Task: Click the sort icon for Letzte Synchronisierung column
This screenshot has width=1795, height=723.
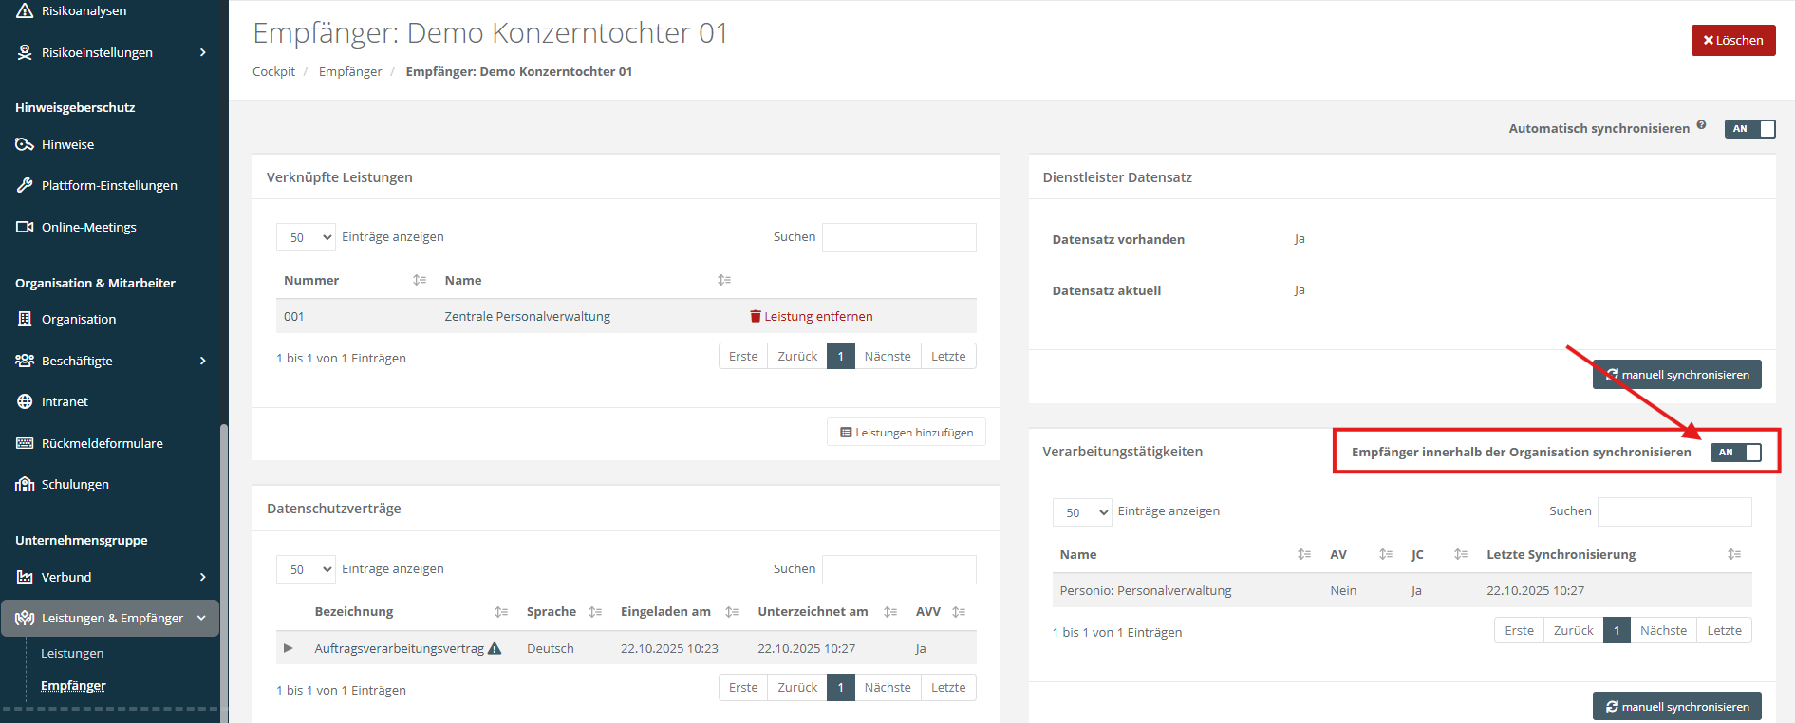Action: [x=1733, y=554]
